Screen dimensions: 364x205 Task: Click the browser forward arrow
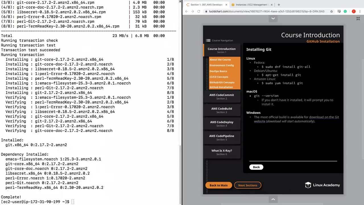tap(193, 11)
